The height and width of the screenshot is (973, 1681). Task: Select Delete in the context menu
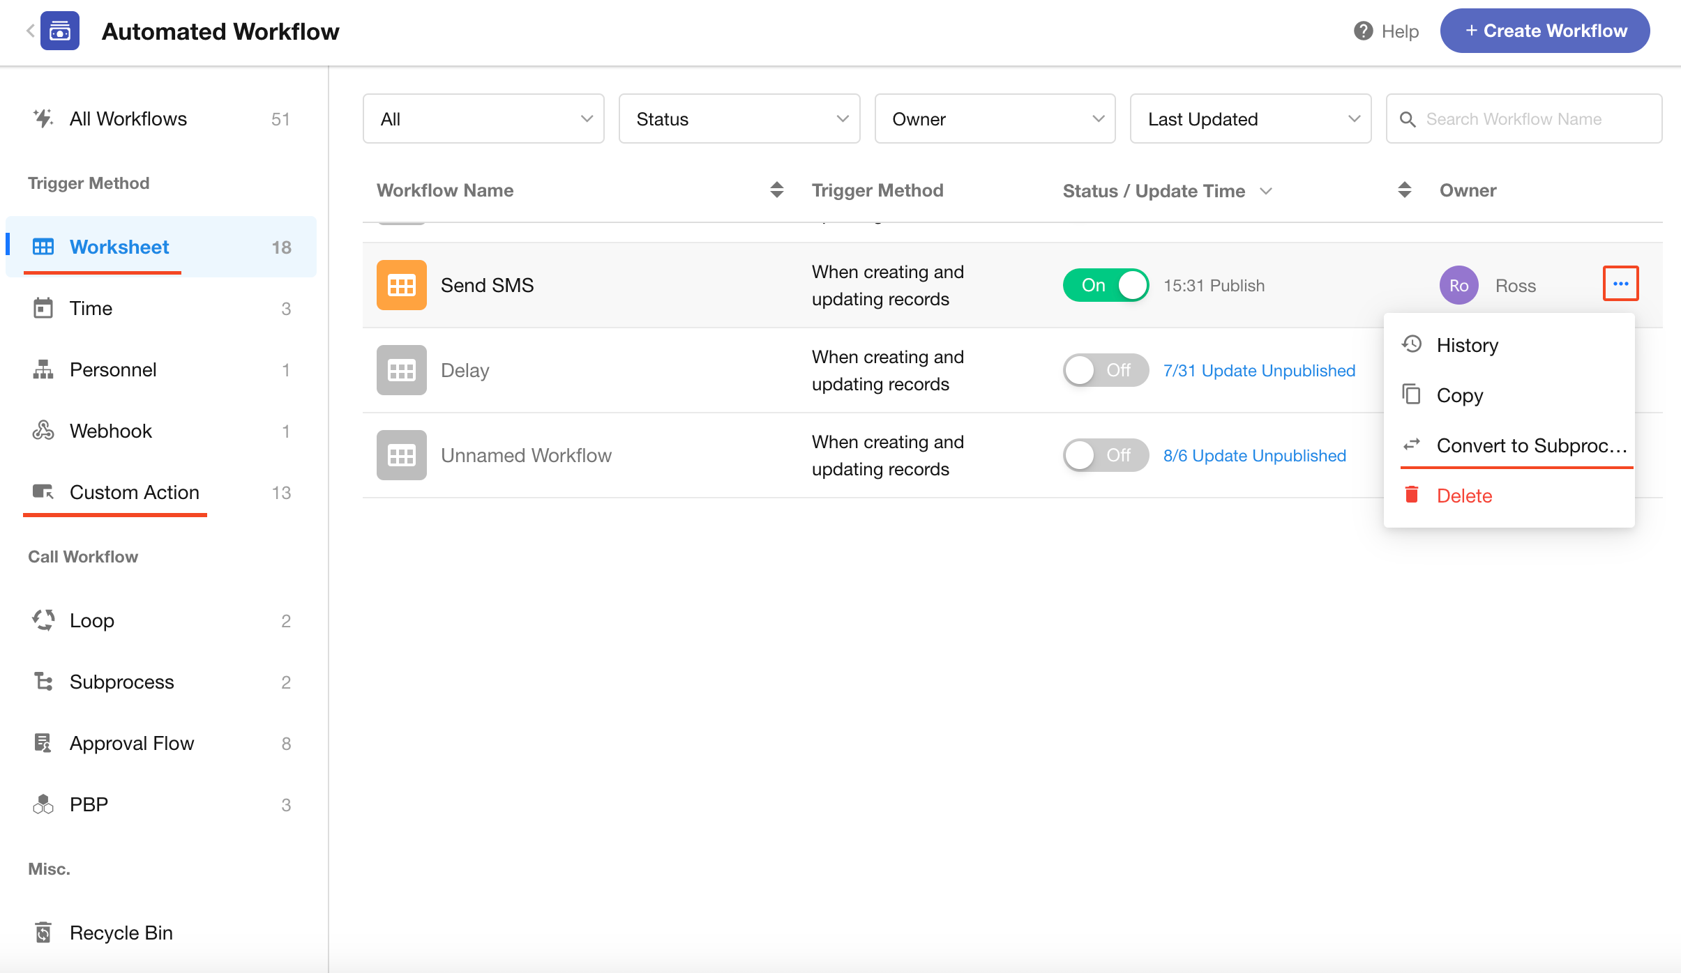point(1464,496)
